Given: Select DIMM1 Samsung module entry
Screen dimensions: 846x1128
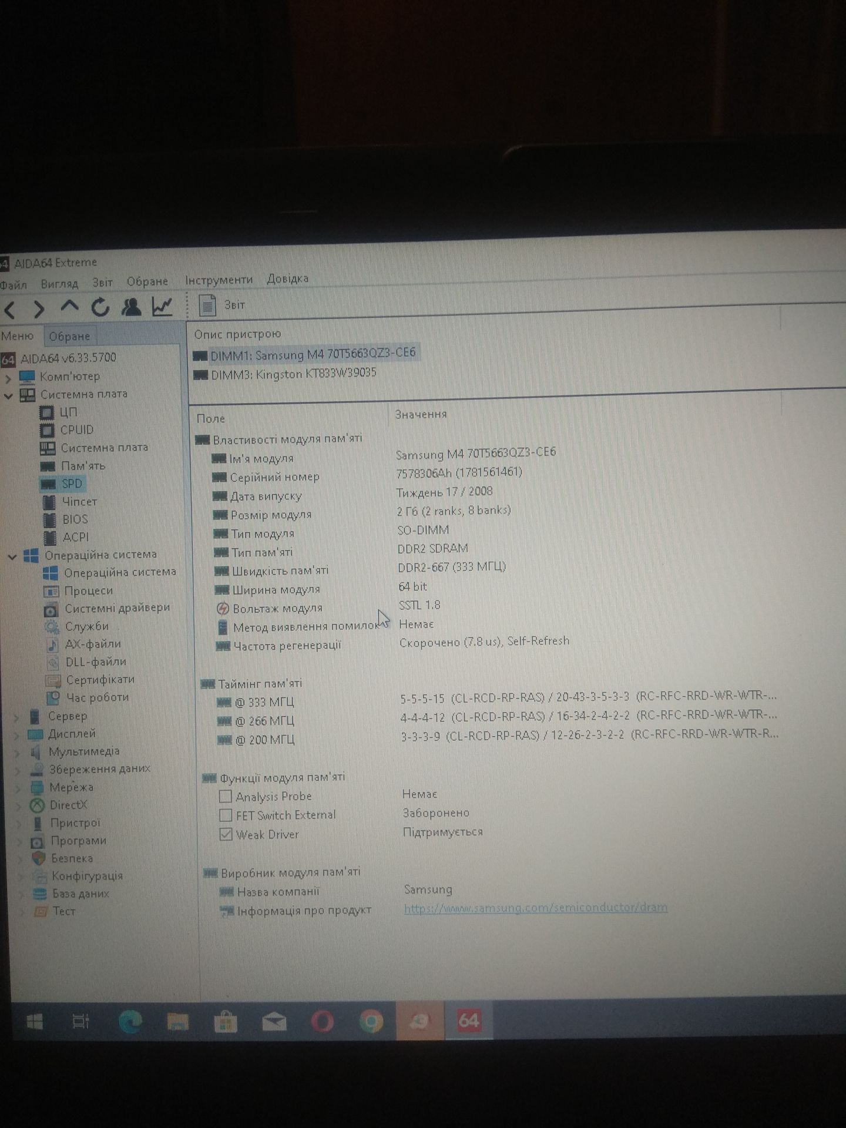Looking at the screenshot, I should click(305, 354).
